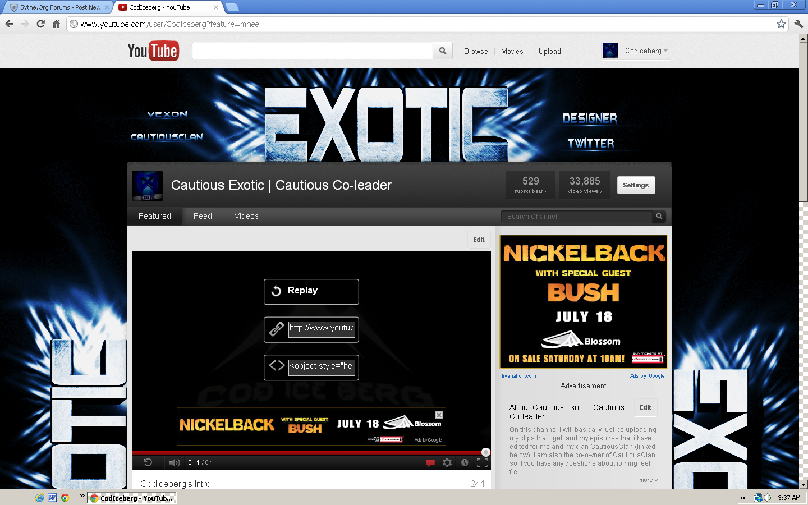This screenshot has width=808, height=505.
Task: Click the Nickelback banner ad in video
Action: [x=311, y=426]
